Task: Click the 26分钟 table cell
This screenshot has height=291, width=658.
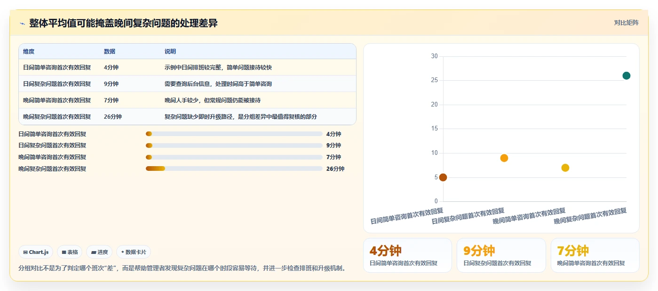Action: click(x=113, y=117)
